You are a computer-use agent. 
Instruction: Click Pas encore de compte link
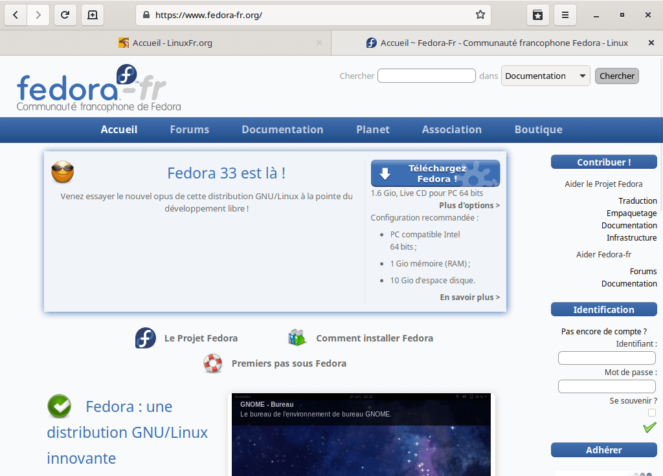click(x=604, y=332)
